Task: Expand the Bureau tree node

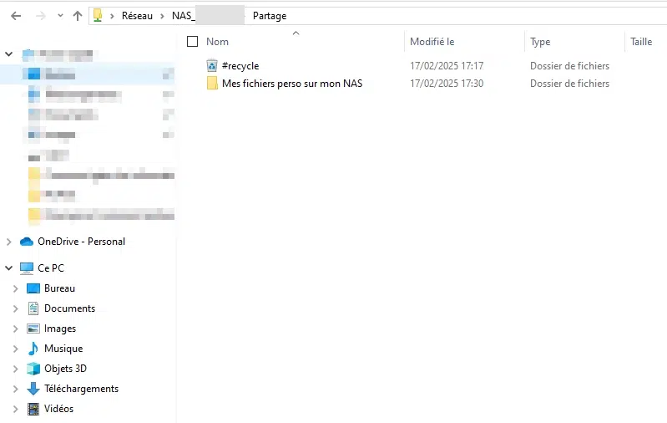Action: pos(16,288)
